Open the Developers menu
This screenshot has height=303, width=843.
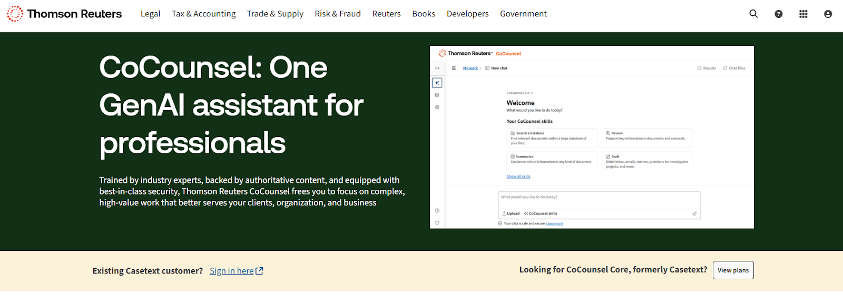point(467,14)
